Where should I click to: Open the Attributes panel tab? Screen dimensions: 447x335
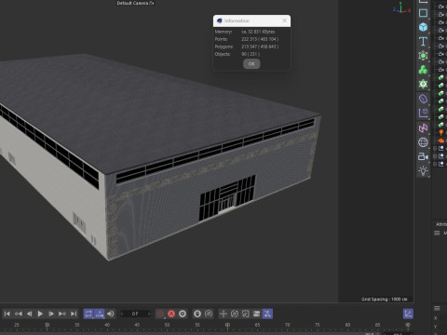click(441, 224)
